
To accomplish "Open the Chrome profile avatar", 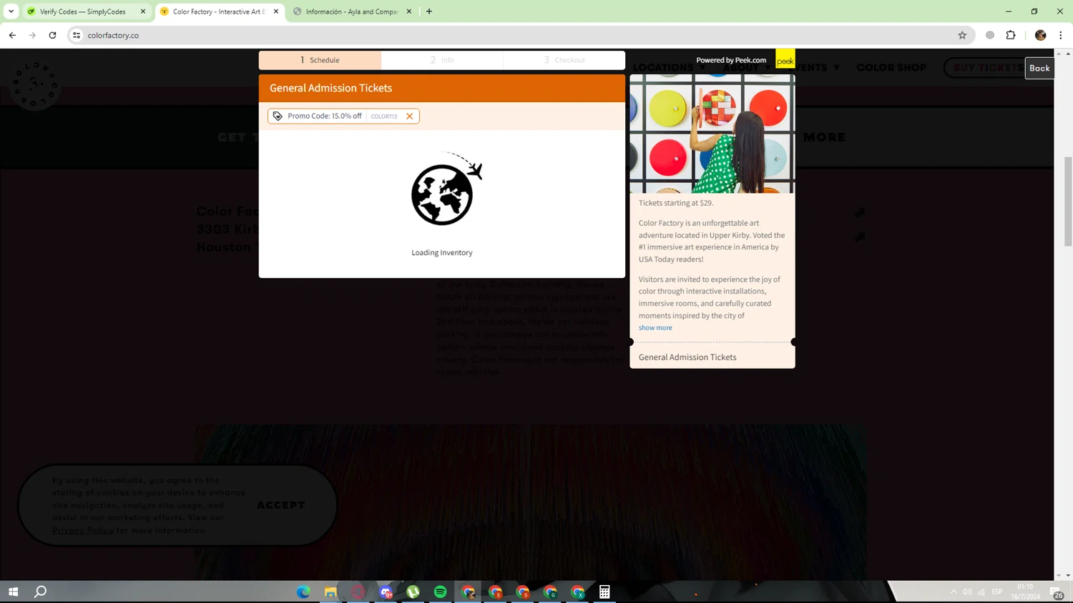I will click(1041, 35).
